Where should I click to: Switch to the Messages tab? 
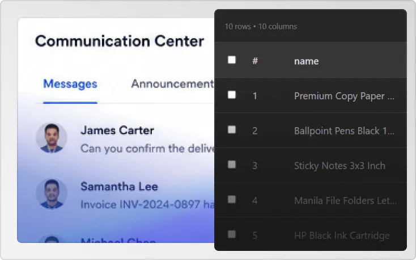[70, 84]
